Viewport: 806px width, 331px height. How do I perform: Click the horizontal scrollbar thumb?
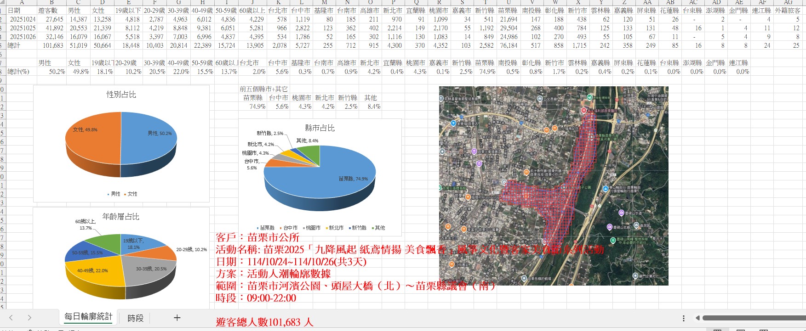click(x=754, y=318)
